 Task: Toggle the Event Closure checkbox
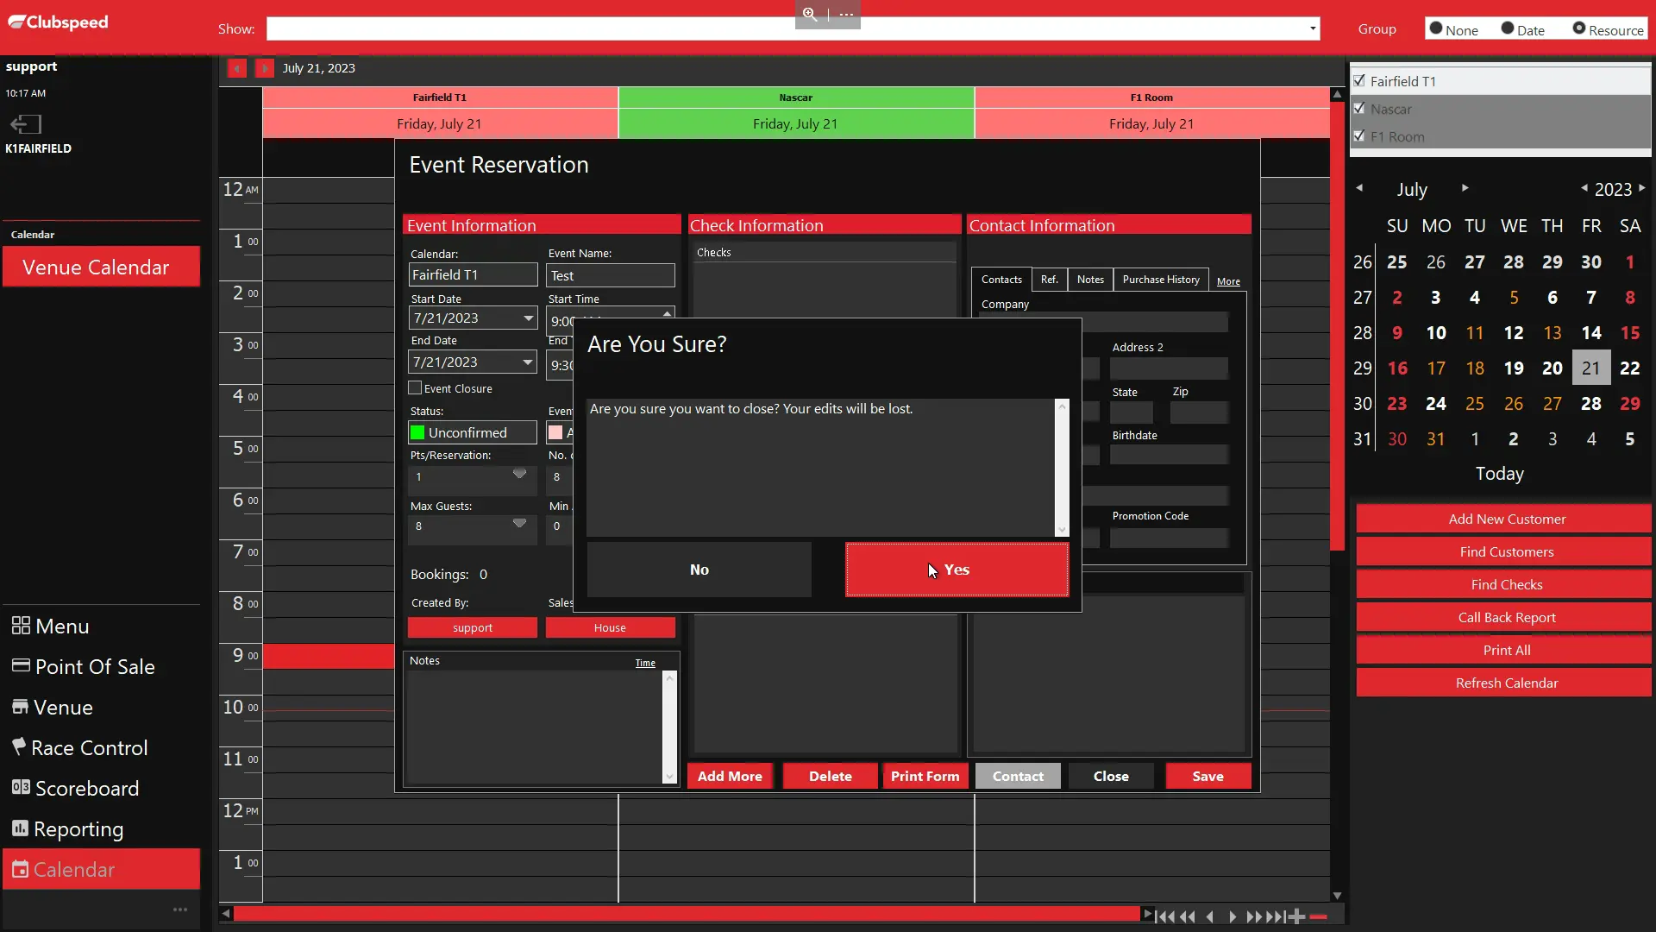tap(415, 388)
